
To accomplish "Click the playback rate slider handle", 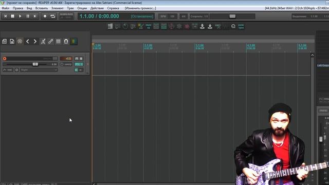I will 232,16.
